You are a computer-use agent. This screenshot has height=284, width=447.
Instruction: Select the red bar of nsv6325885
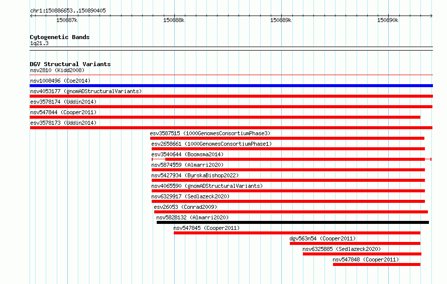coord(362,254)
